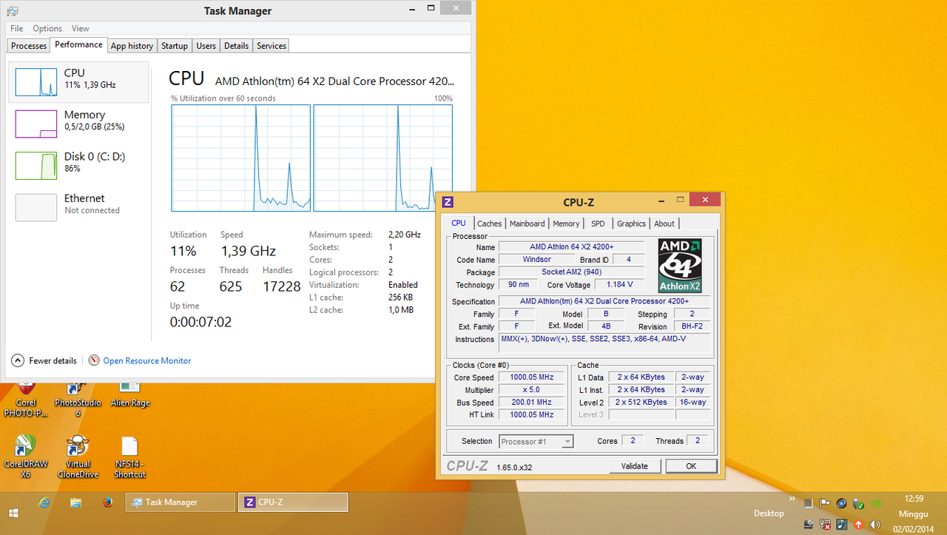
Task: Click the CPU-Z title bar Z icon
Action: point(448,201)
